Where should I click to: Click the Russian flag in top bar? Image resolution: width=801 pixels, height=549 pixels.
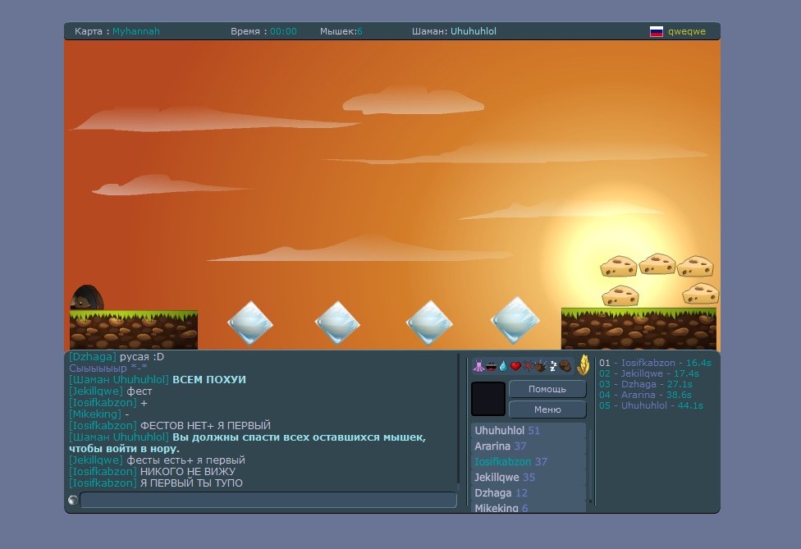point(656,31)
